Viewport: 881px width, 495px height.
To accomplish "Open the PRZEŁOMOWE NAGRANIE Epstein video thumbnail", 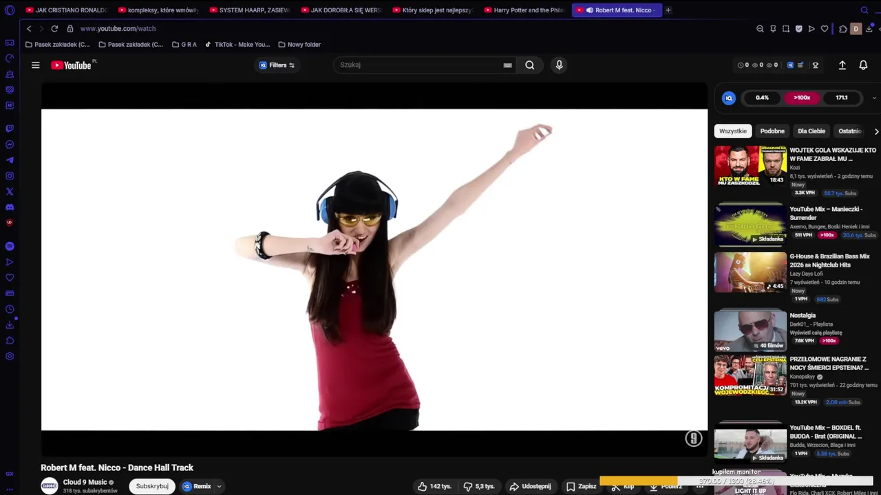I will pos(750,375).
